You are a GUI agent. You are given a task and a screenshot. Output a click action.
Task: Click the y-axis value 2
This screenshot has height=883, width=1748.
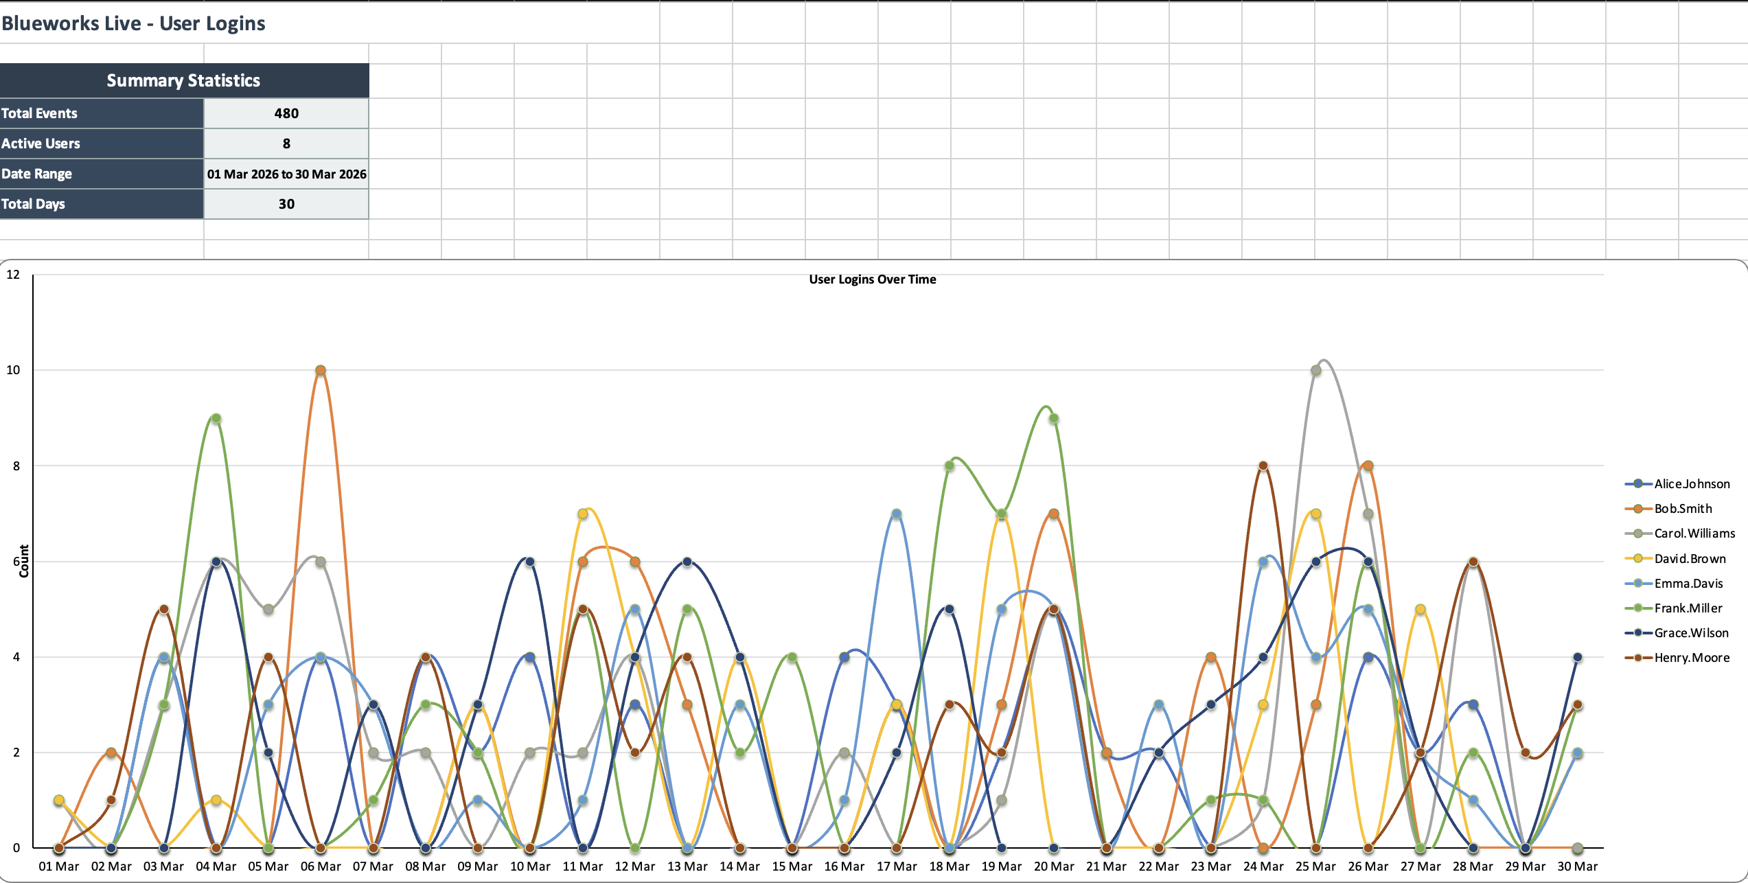[x=16, y=753]
